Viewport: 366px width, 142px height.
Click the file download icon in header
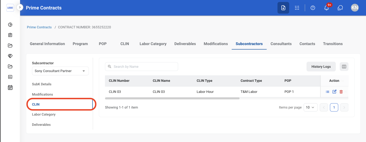pyautogui.click(x=283, y=8)
